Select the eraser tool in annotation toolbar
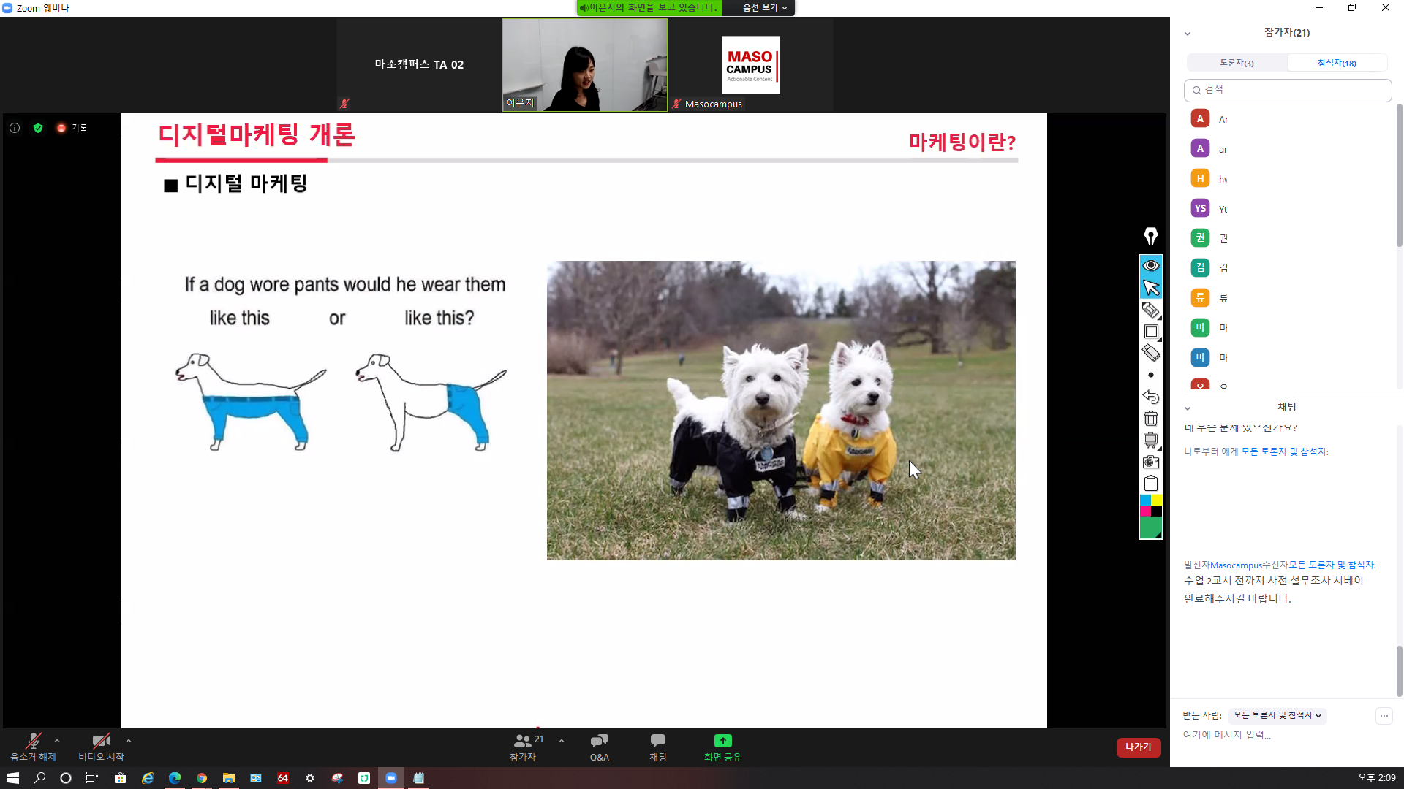The height and width of the screenshot is (789, 1404). tap(1151, 353)
